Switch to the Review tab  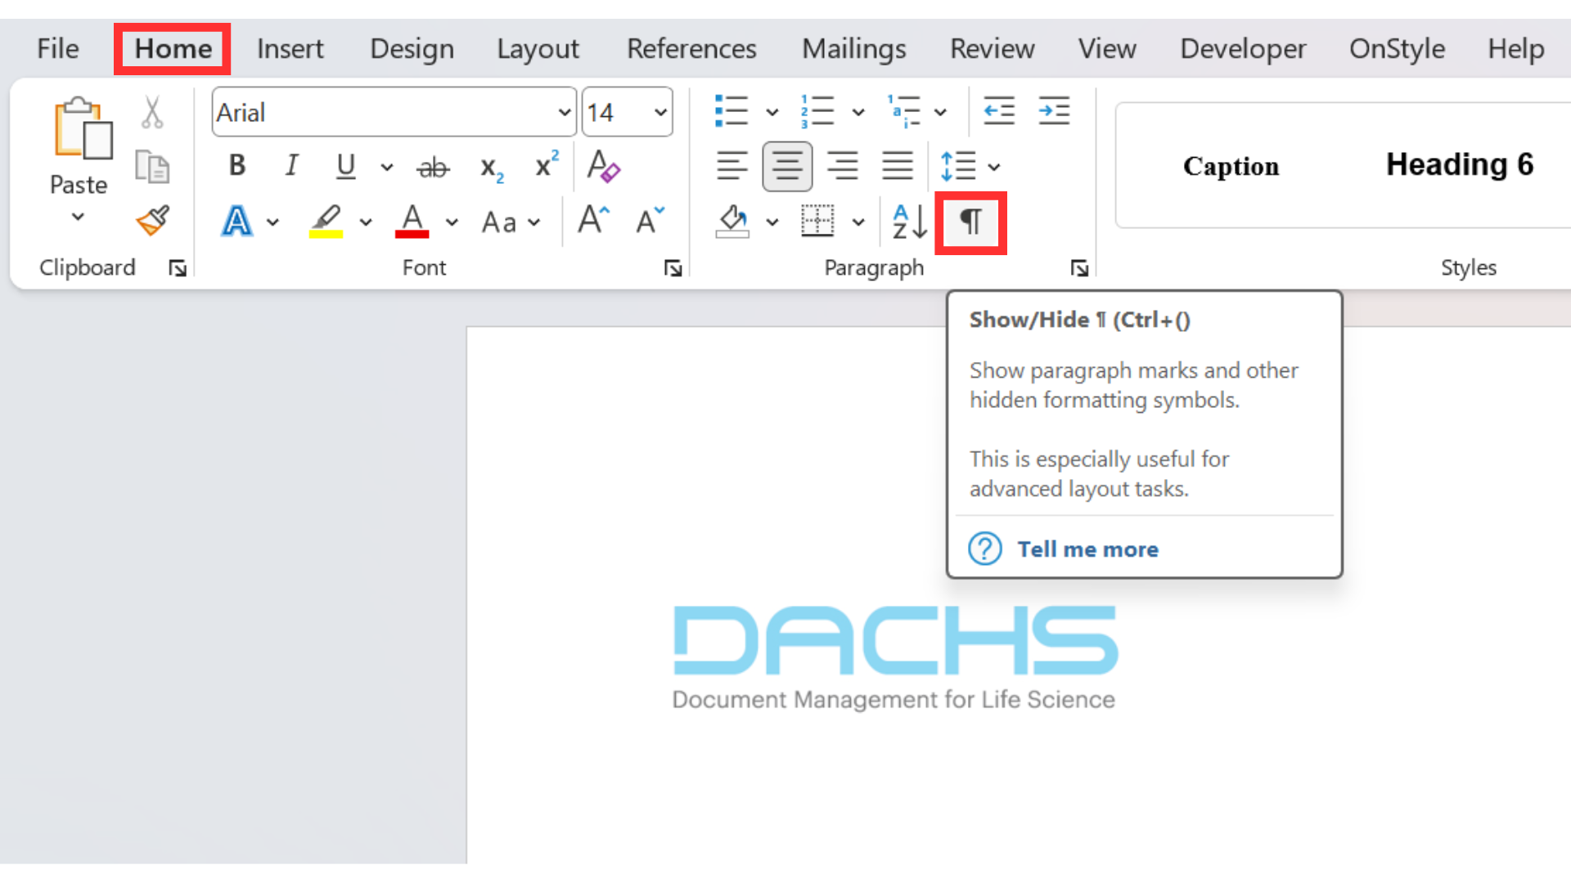tap(992, 49)
